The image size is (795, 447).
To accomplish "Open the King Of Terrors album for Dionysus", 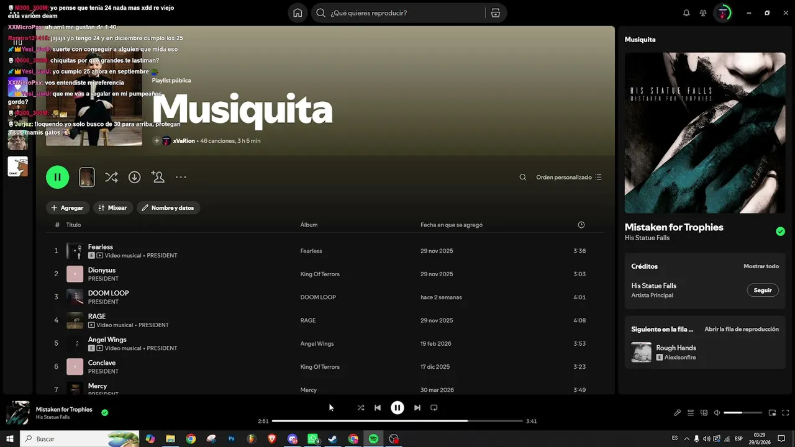I will coord(320,274).
